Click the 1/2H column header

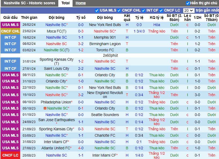(197, 17)
